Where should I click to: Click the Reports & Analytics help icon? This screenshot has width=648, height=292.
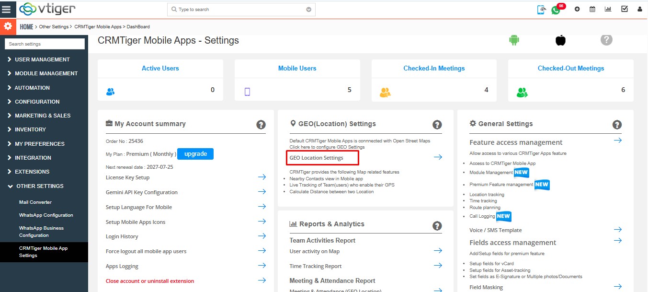[x=437, y=225]
